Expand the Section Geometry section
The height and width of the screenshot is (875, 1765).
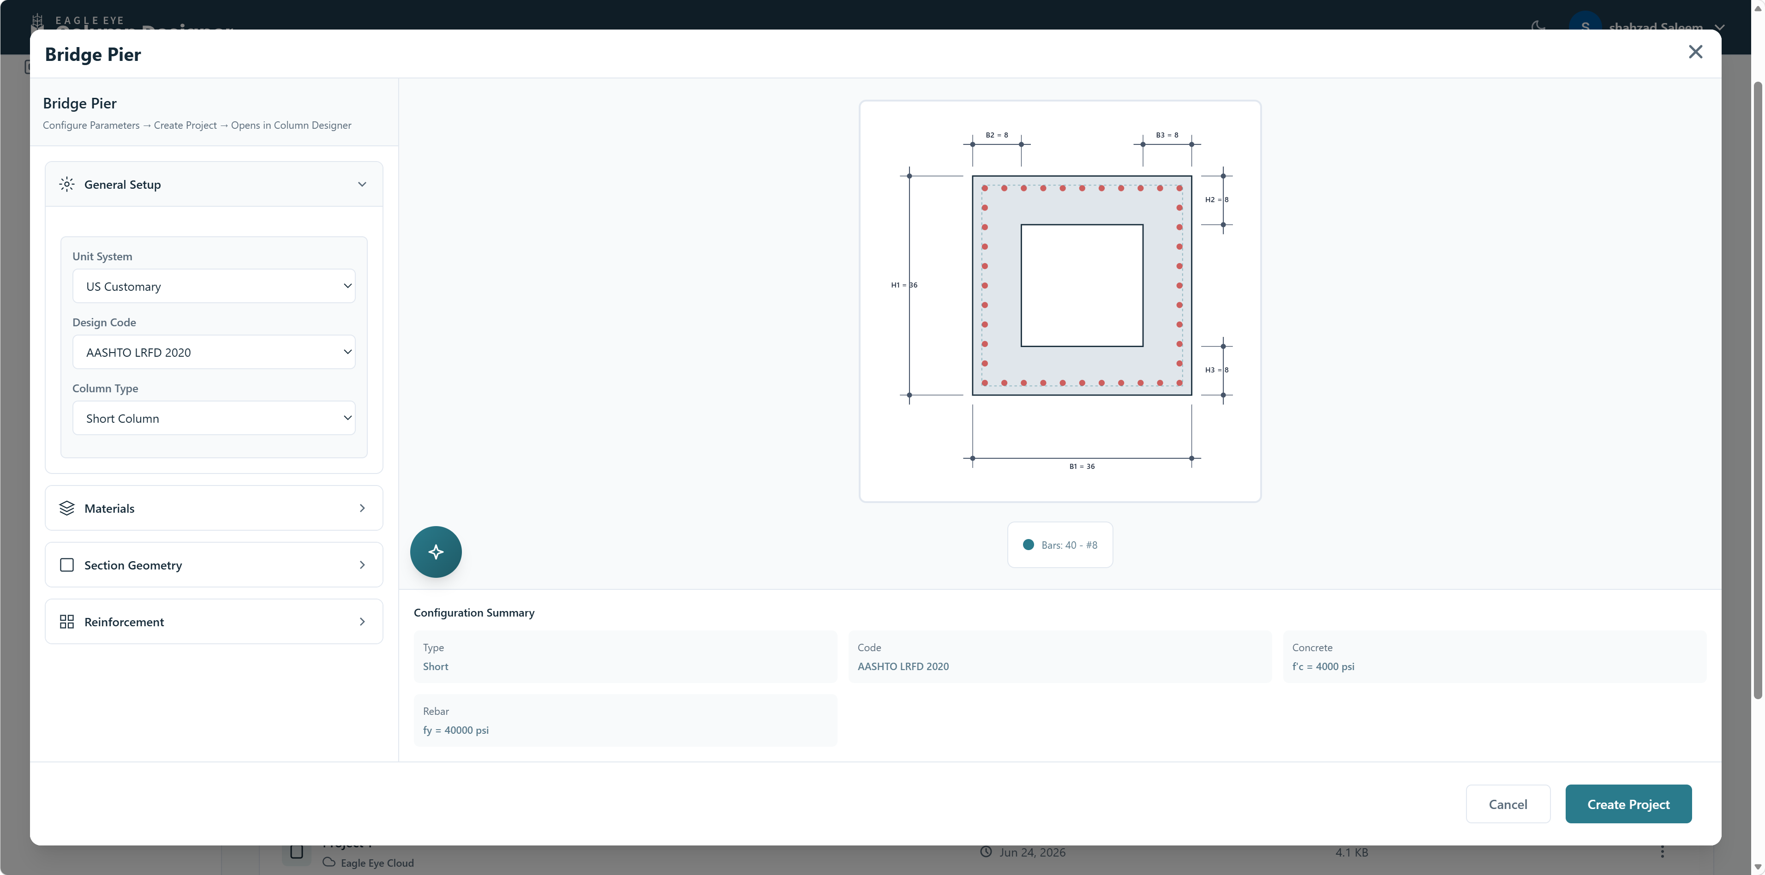point(214,565)
